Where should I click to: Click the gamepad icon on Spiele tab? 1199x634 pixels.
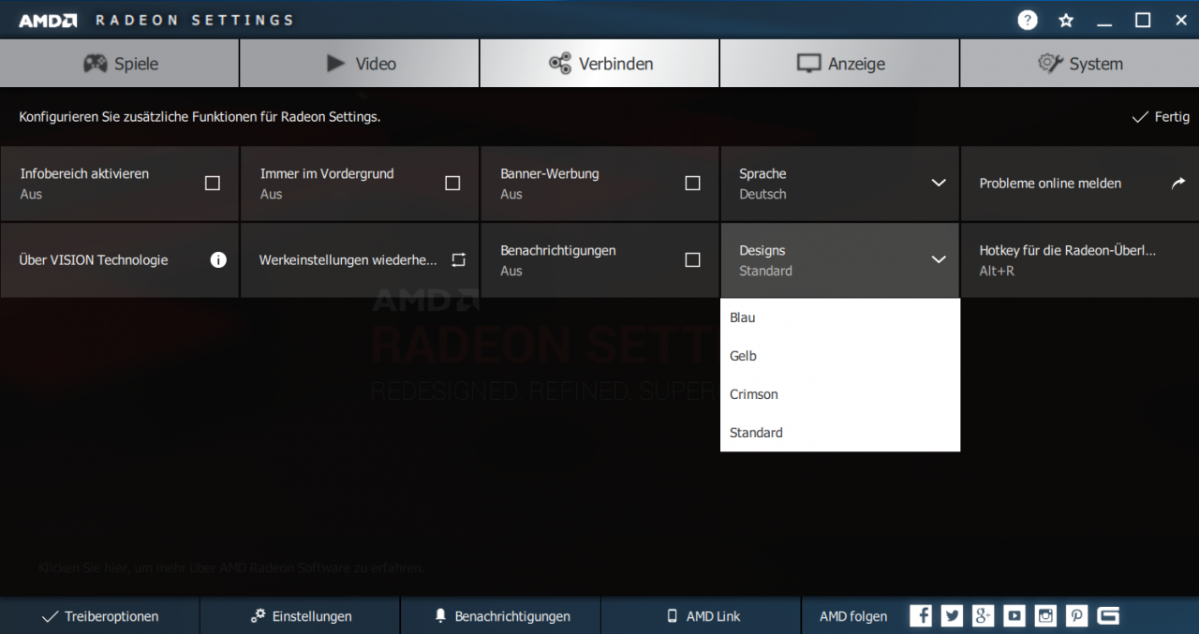95,63
